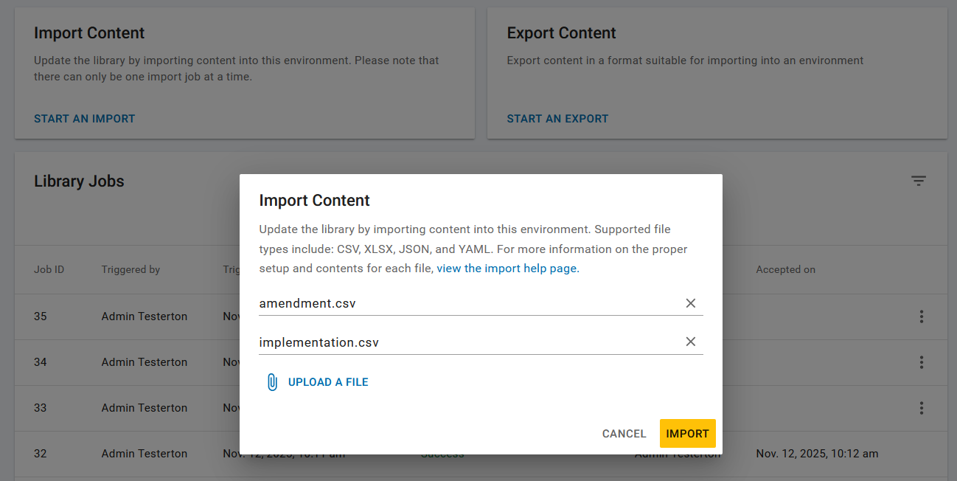Remove amendment.csv using its X icon
Screen dimensions: 957x481
[691, 302]
